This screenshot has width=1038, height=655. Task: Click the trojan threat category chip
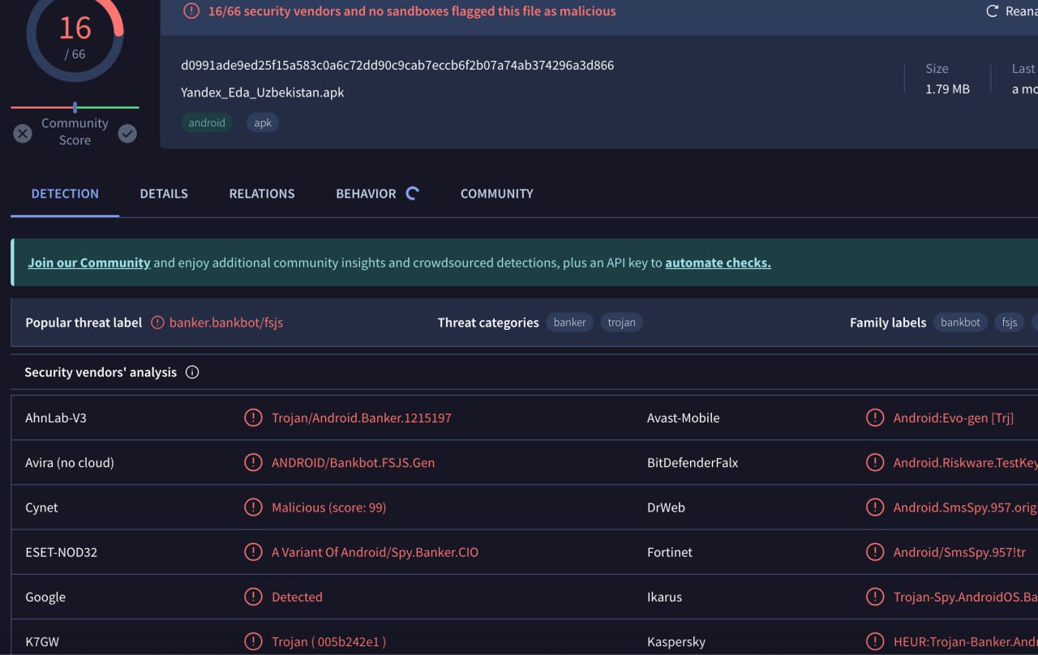pyautogui.click(x=622, y=322)
